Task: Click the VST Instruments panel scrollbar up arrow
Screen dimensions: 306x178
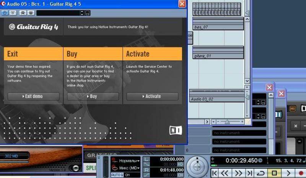Action: pos(271,95)
